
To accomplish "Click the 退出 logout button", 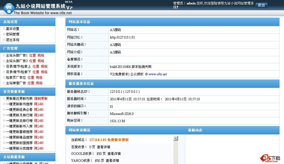I will [261, 5].
